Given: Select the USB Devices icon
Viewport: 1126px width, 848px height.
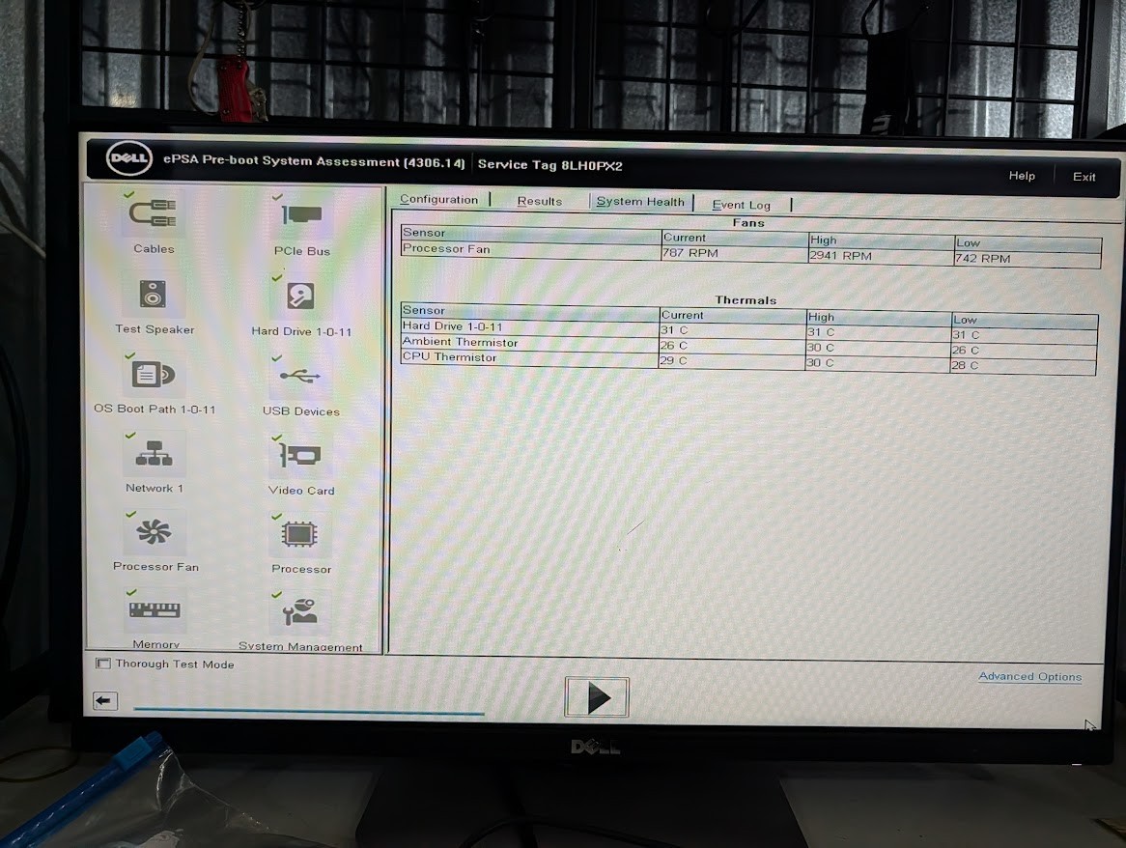Looking at the screenshot, I should coord(300,376).
